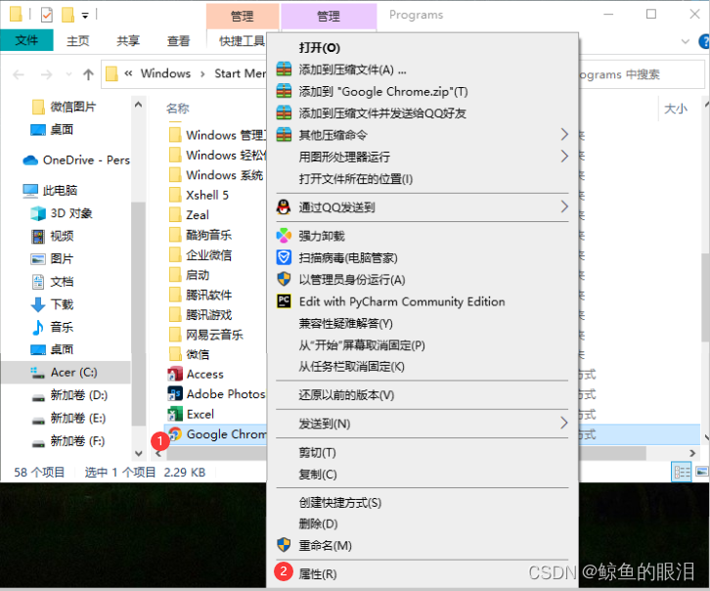
Task: Open the 微信图片 folder in the sidebar
Action: point(66,107)
